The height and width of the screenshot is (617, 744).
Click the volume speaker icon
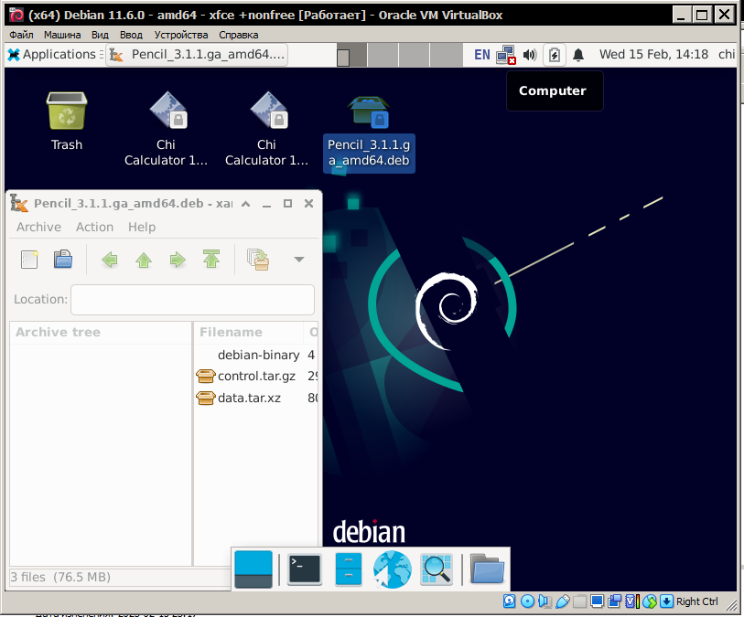click(530, 55)
